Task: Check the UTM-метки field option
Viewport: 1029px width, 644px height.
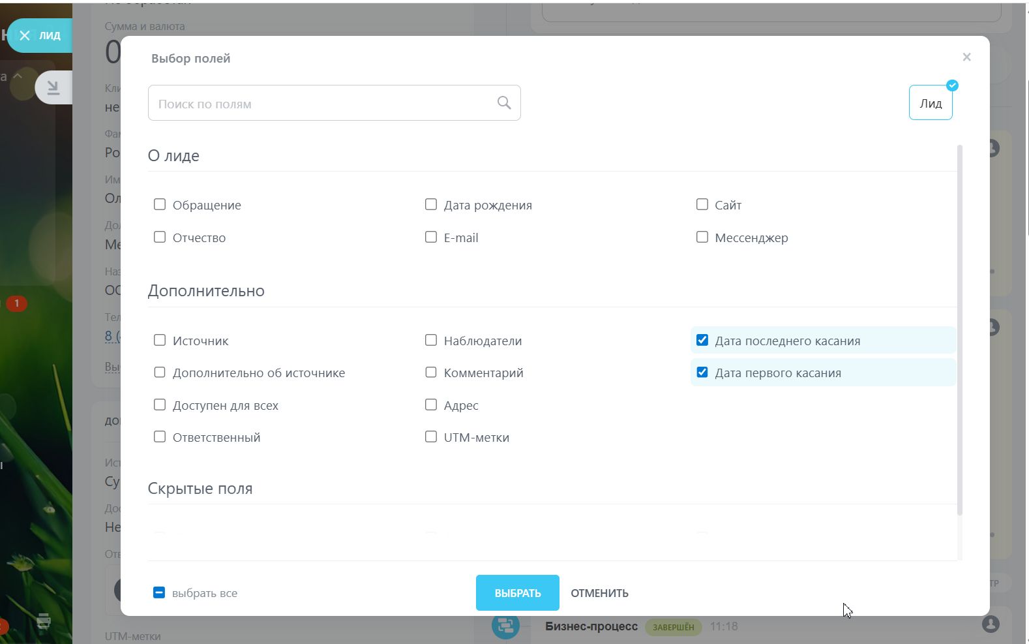Action: 431,437
